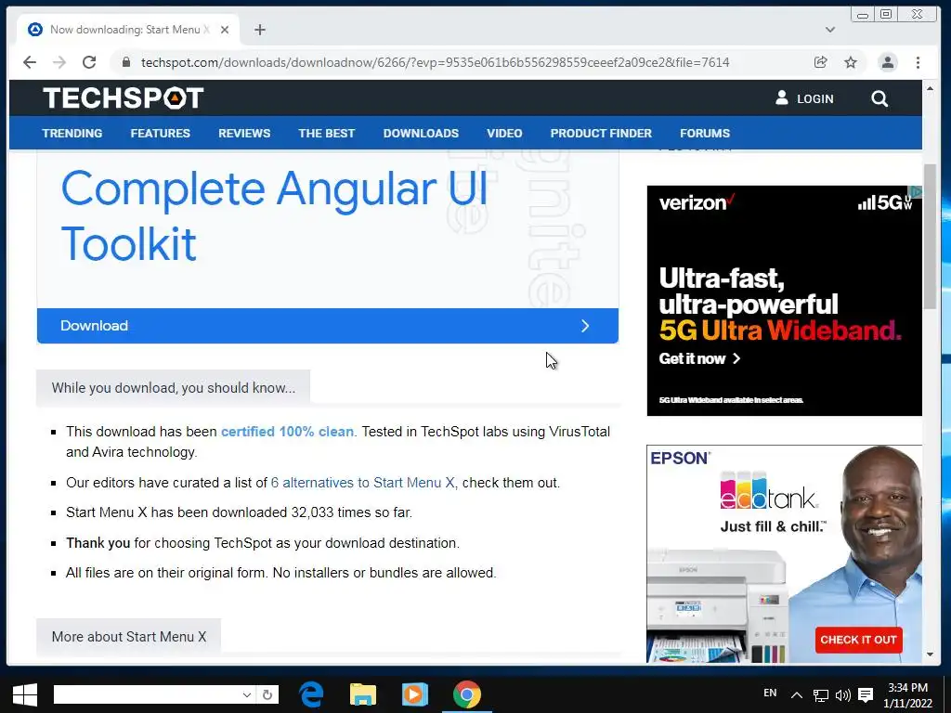Close the 'Now downloading' tab
The width and height of the screenshot is (951, 713).
click(225, 30)
